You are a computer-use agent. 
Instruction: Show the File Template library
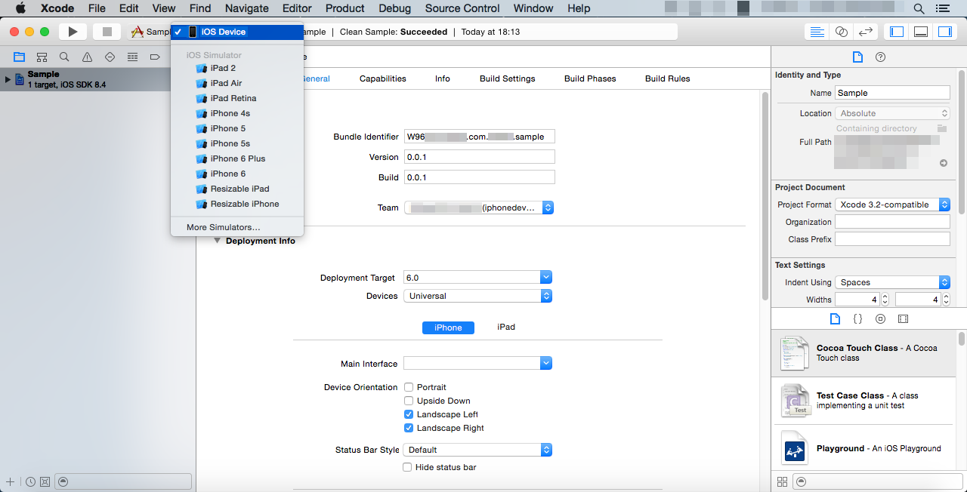[x=835, y=319]
